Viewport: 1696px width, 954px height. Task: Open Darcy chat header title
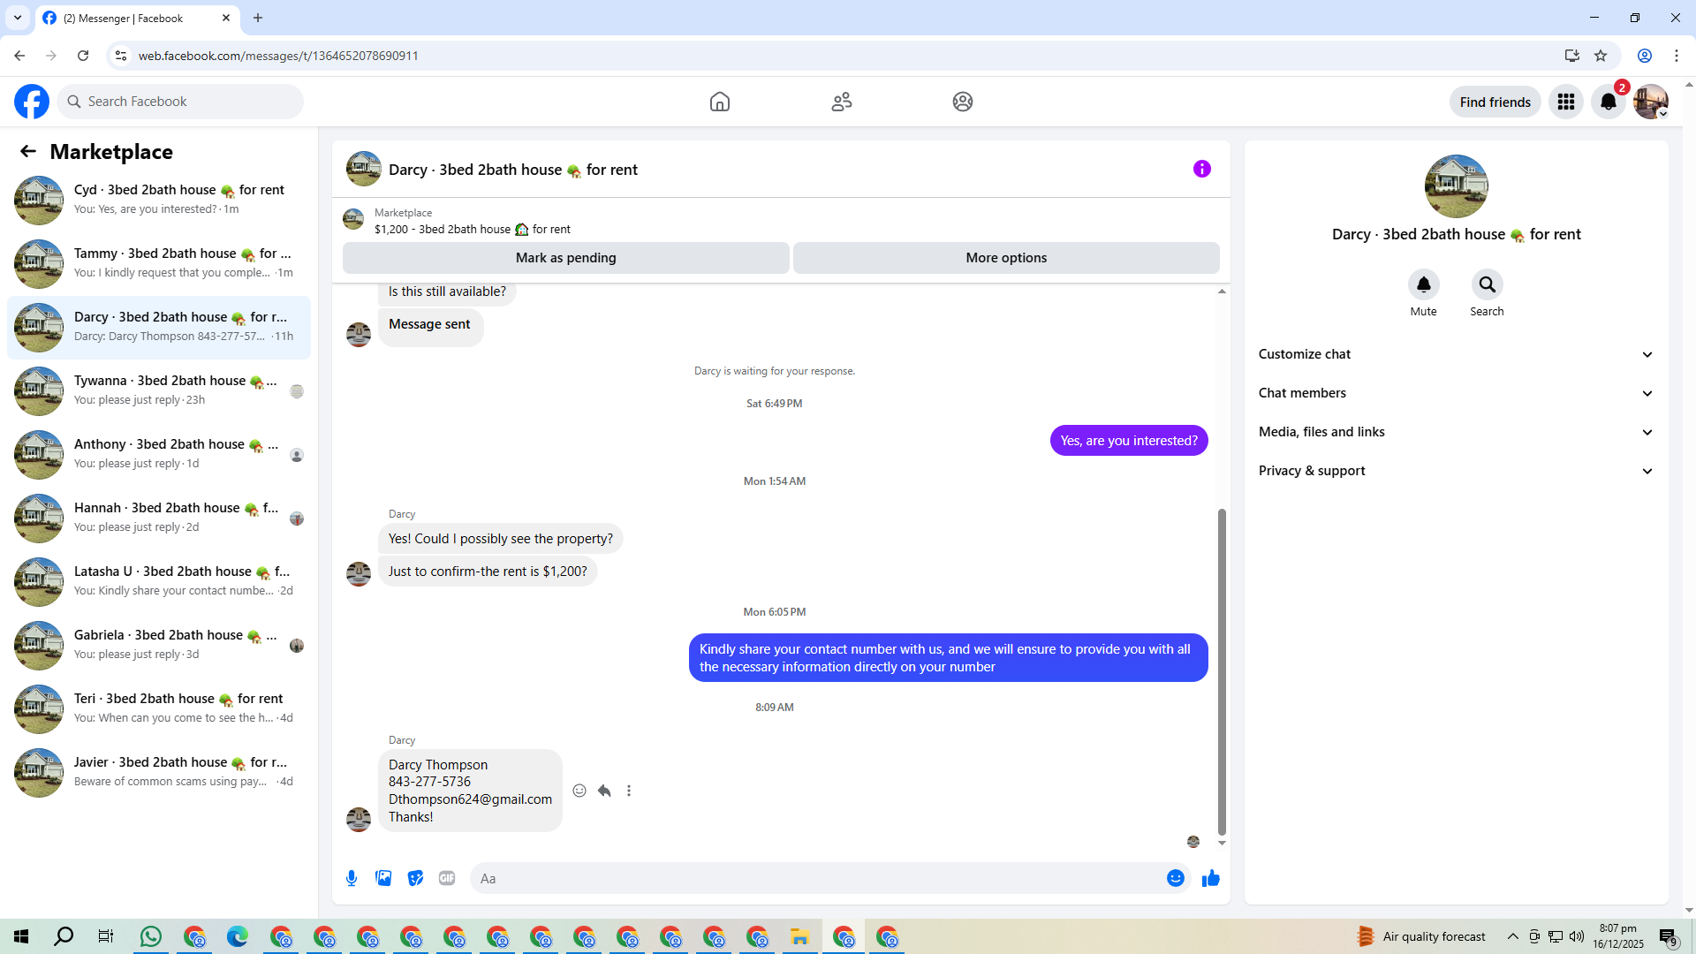coord(512,170)
